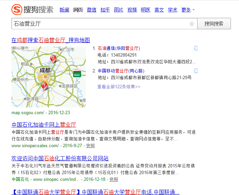The image size is (239, 195).
Task: Open 中国石化加油卡网上营业厅 result
Action: 44,125
